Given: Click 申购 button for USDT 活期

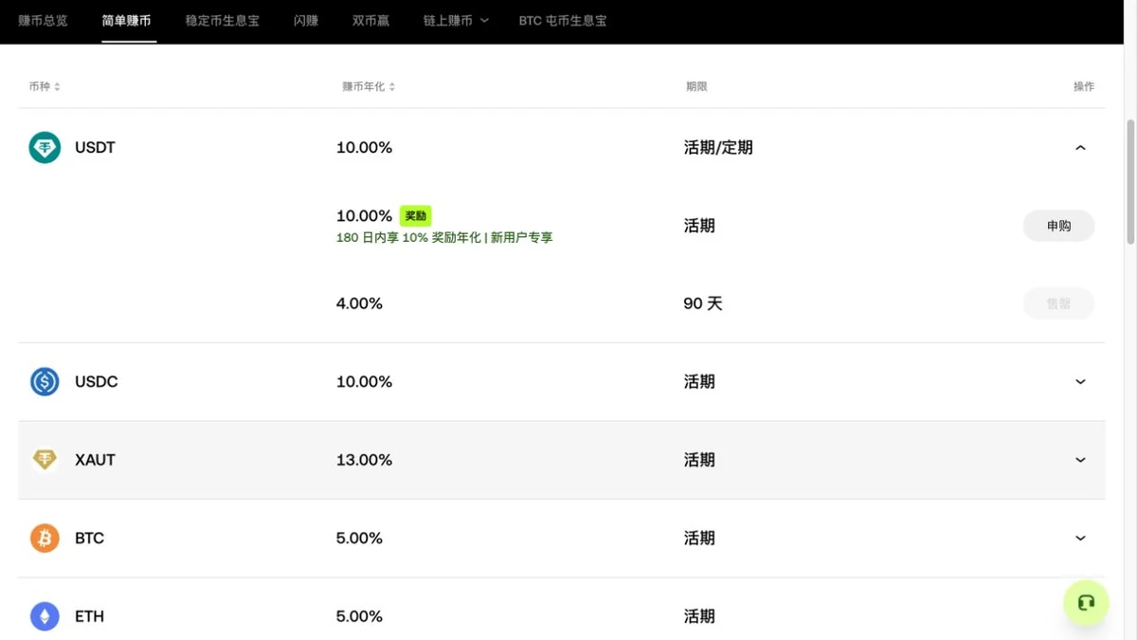Looking at the screenshot, I should [x=1058, y=226].
